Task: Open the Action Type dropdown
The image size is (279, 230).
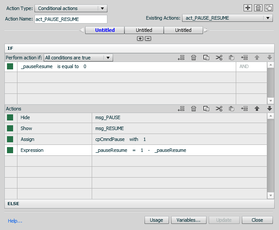Action: tap(71, 8)
